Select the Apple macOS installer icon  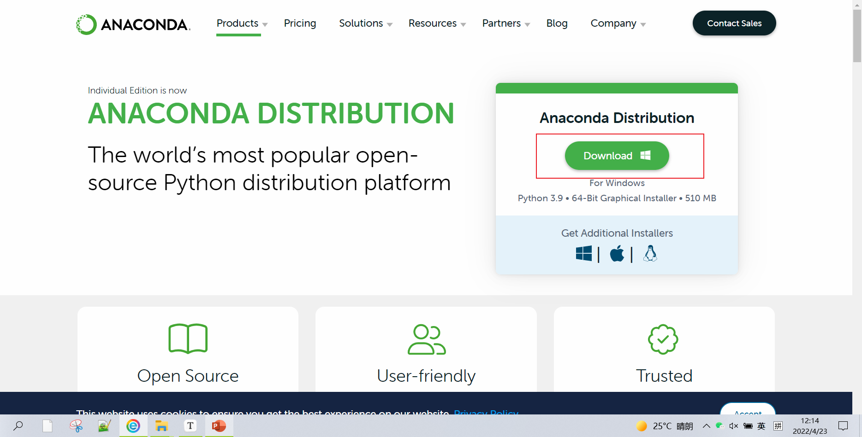tap(617, 253)
